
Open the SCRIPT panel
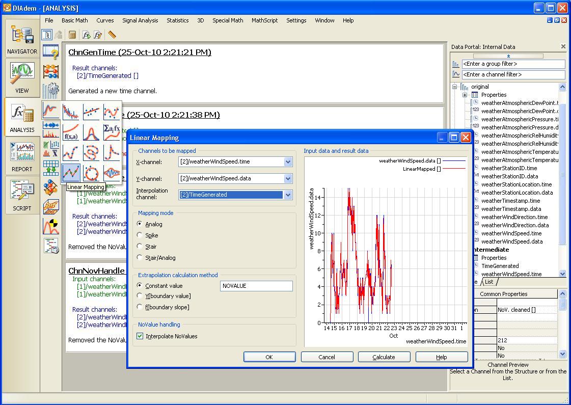22,195
